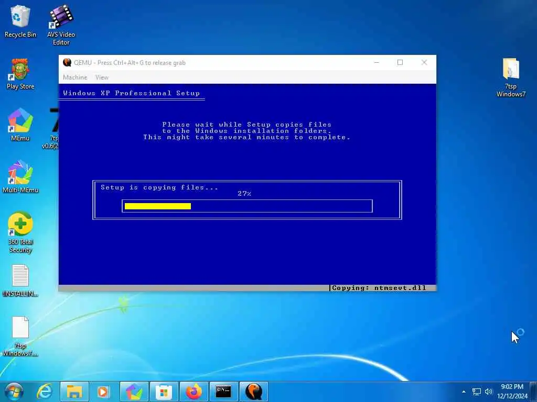Image resolution: width=537 pixels, height=402 pixels.
Task: Switch to the QEMU taskbar button
Action: coord(253,392)
